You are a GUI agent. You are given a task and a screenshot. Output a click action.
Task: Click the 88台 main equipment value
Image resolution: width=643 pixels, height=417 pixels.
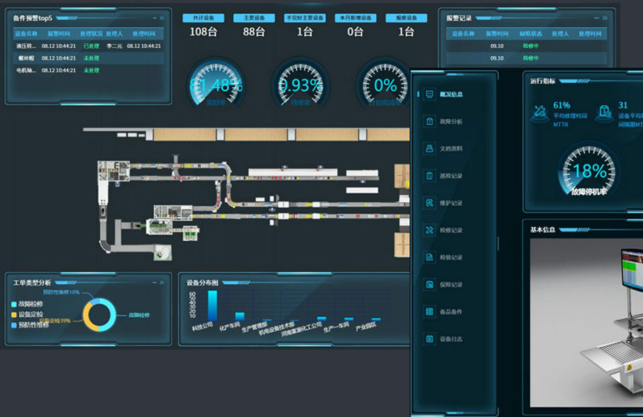point(254,31)
